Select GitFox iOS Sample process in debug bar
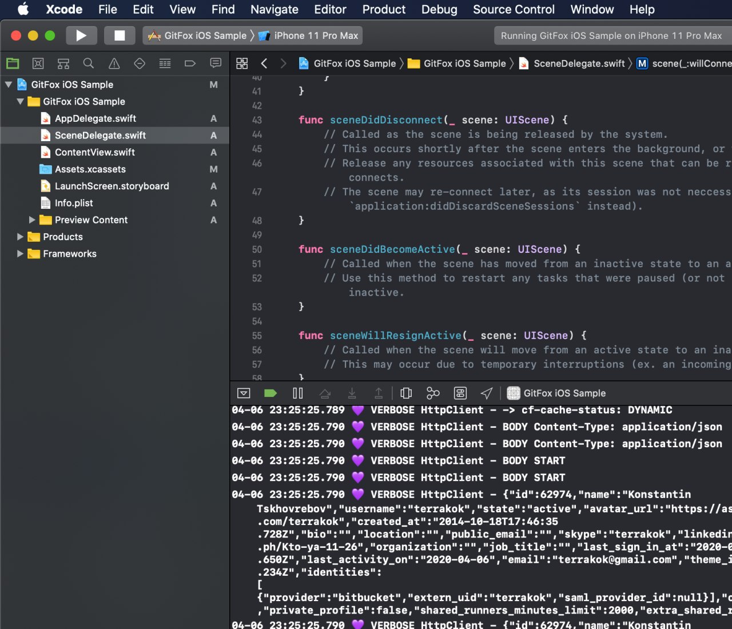 556,393
